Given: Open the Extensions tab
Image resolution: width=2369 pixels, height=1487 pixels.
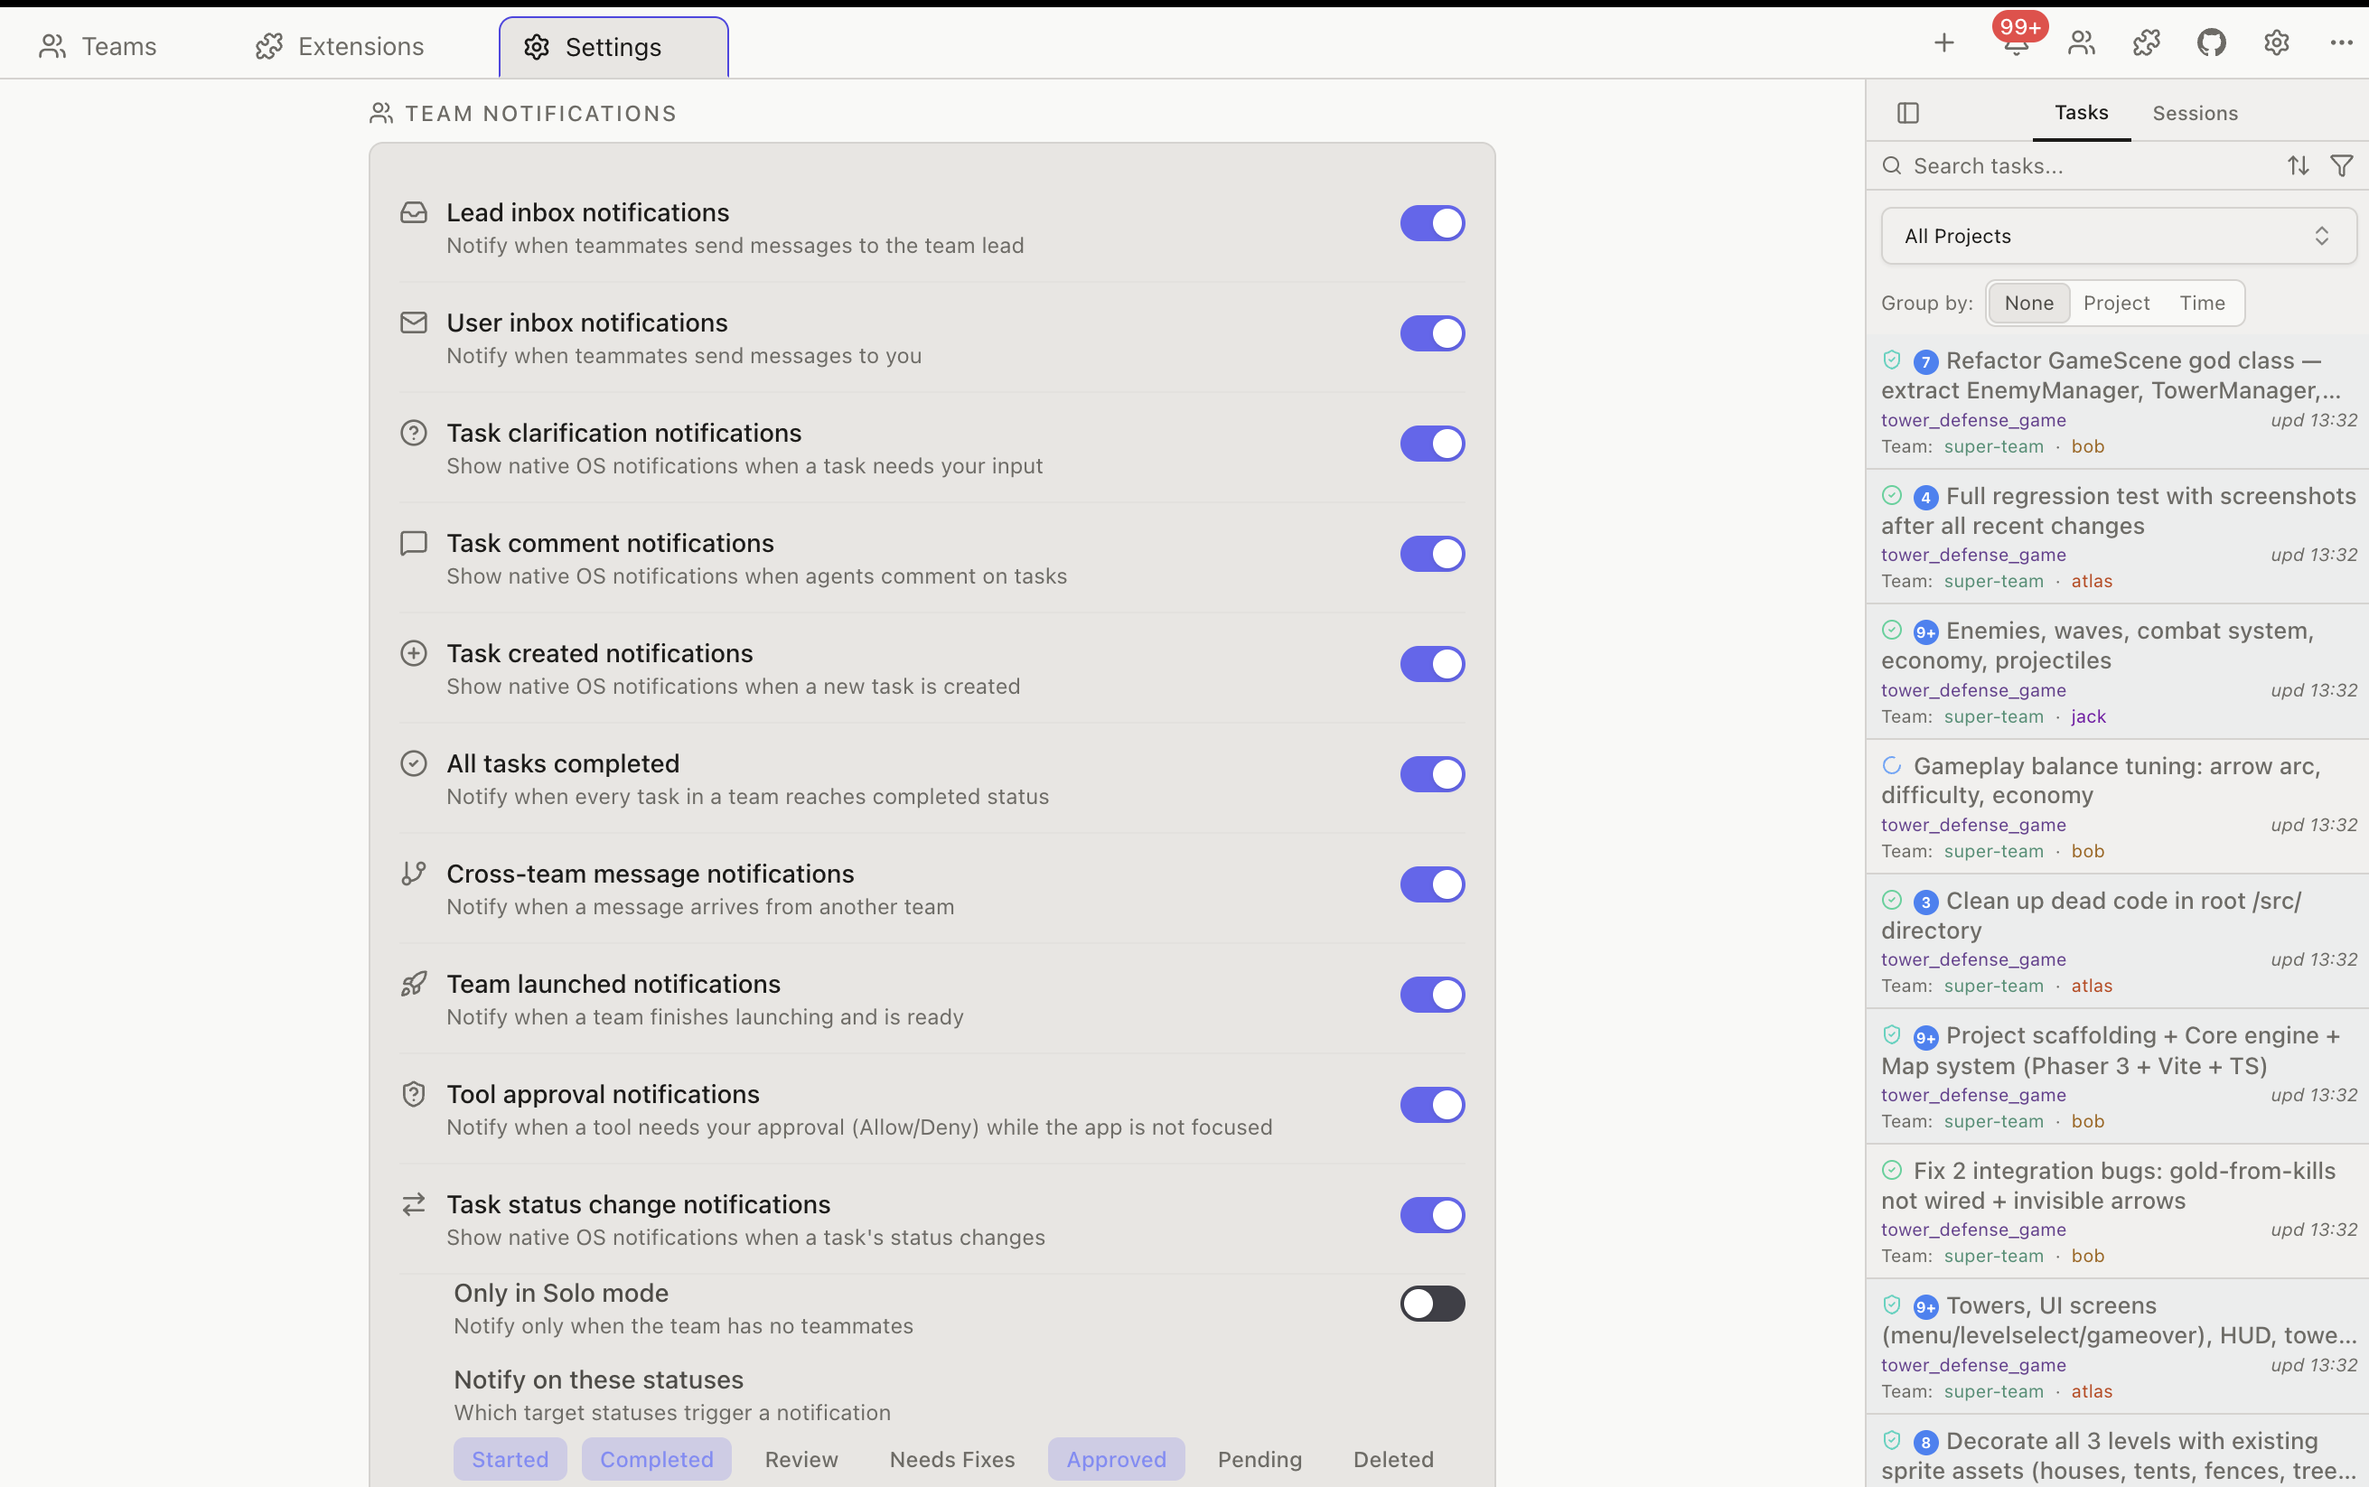Looking at the screenshot, I should pos(340,45).
